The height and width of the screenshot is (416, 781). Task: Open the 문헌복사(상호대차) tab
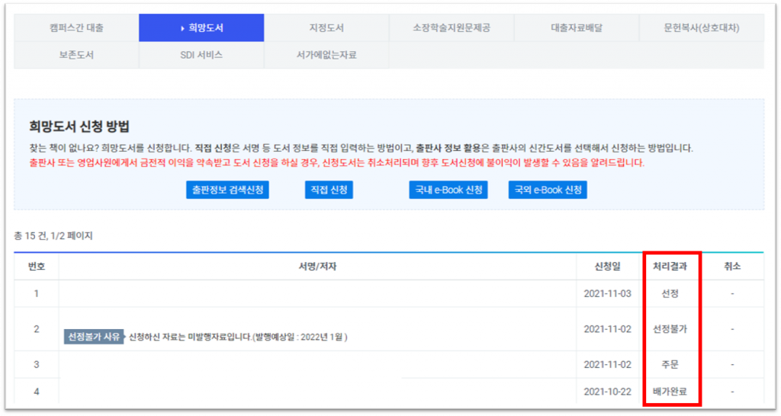point(701,28)
